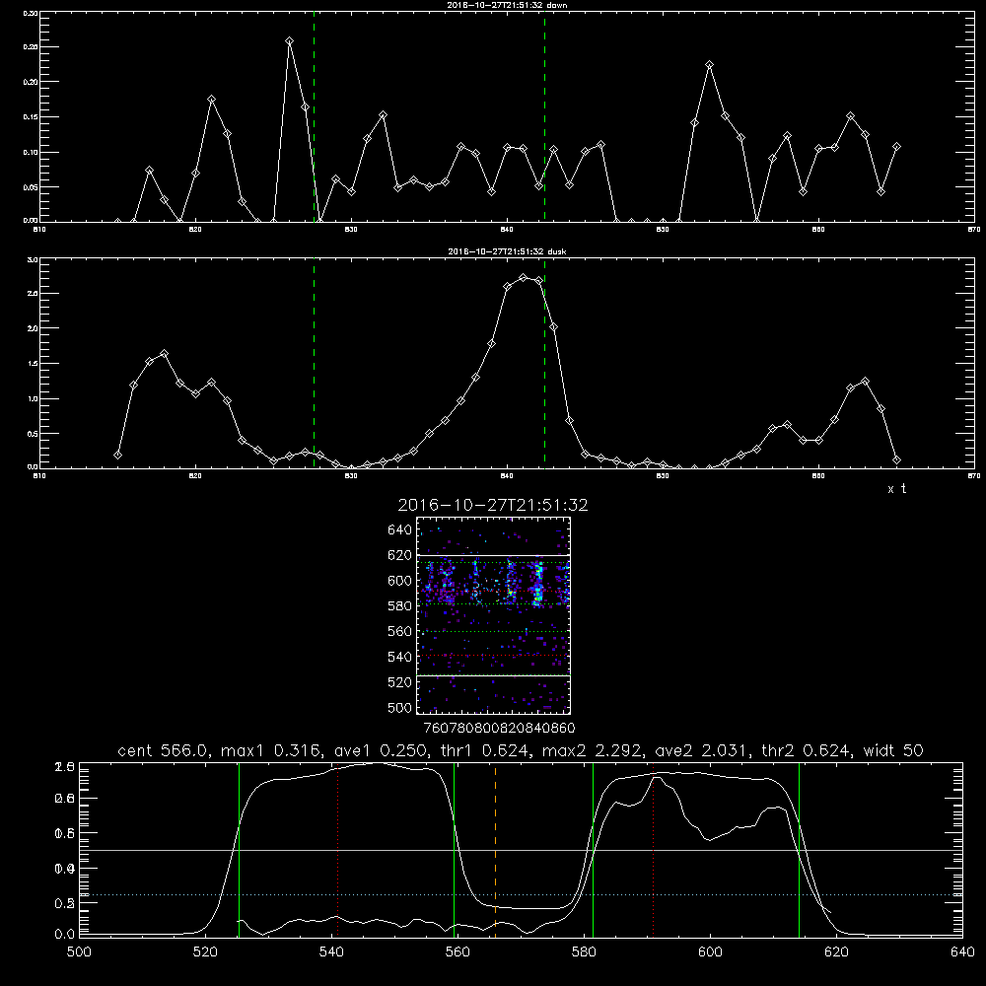Viewport: 986px width, 986px height.
Task: Select the '620' label on profile plot x-axis
Action: (837, 952)
